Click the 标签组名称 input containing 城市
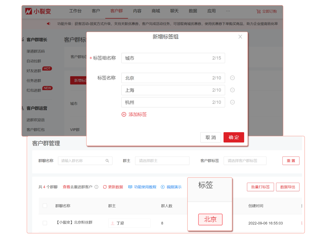 click(x=173, y=58)
